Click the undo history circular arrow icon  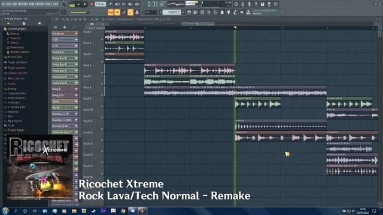tap(236, 4)
